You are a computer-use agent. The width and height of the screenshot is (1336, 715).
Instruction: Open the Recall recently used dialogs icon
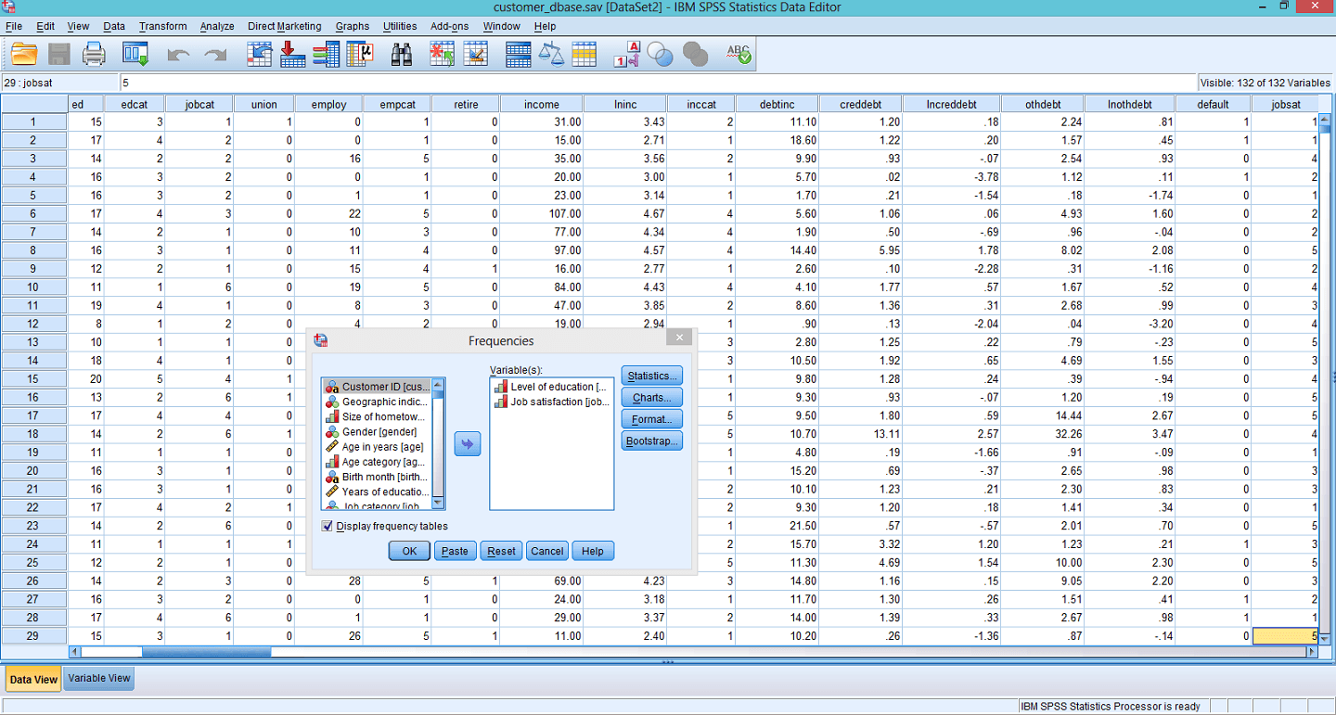pos(135,55)
